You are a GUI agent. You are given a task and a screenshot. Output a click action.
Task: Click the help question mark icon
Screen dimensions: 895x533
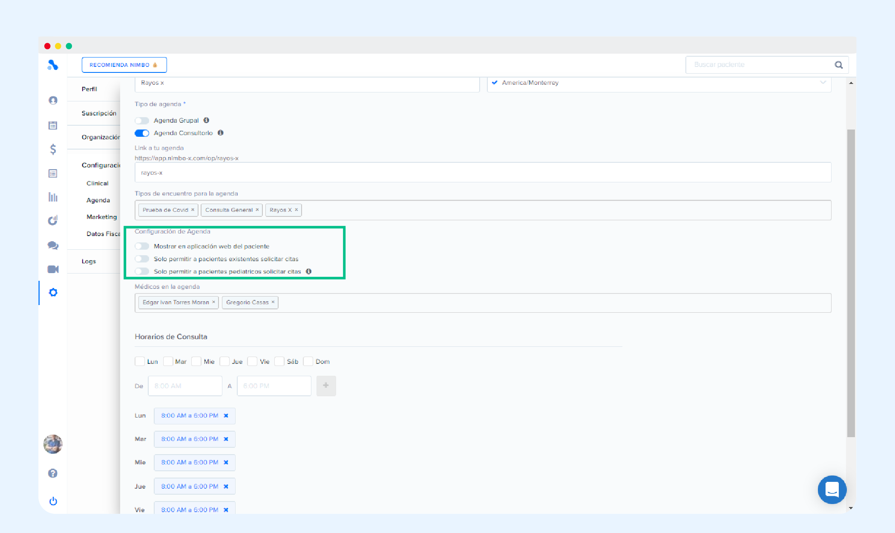53,473
